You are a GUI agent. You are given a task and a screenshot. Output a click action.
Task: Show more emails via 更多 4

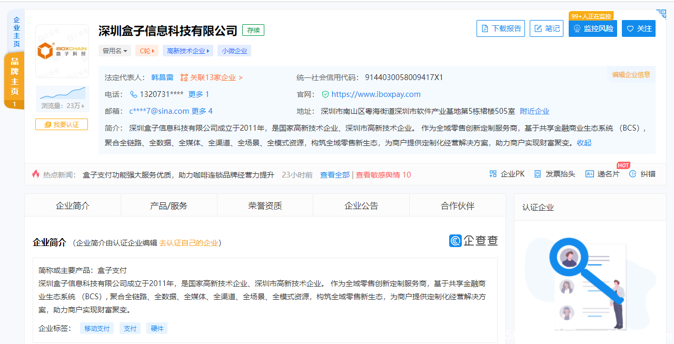tap(202, 111)
